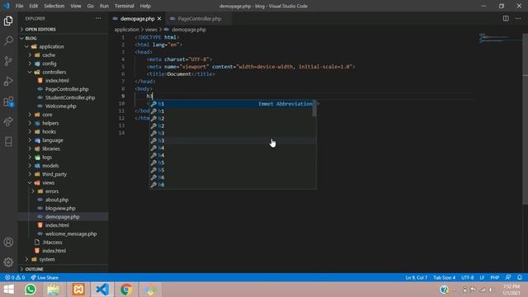The height and width of the screenshot is (297, 528).
Task: Collapse the BLOG root folder
Action: click(x=31, y=38)
